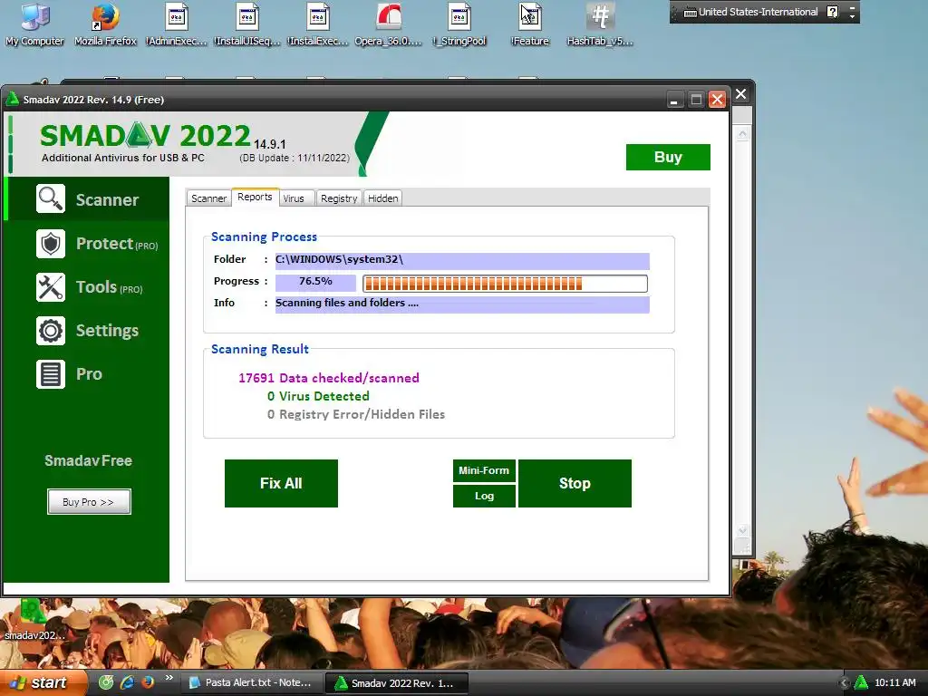Click the green Buy button

(668, 157)
